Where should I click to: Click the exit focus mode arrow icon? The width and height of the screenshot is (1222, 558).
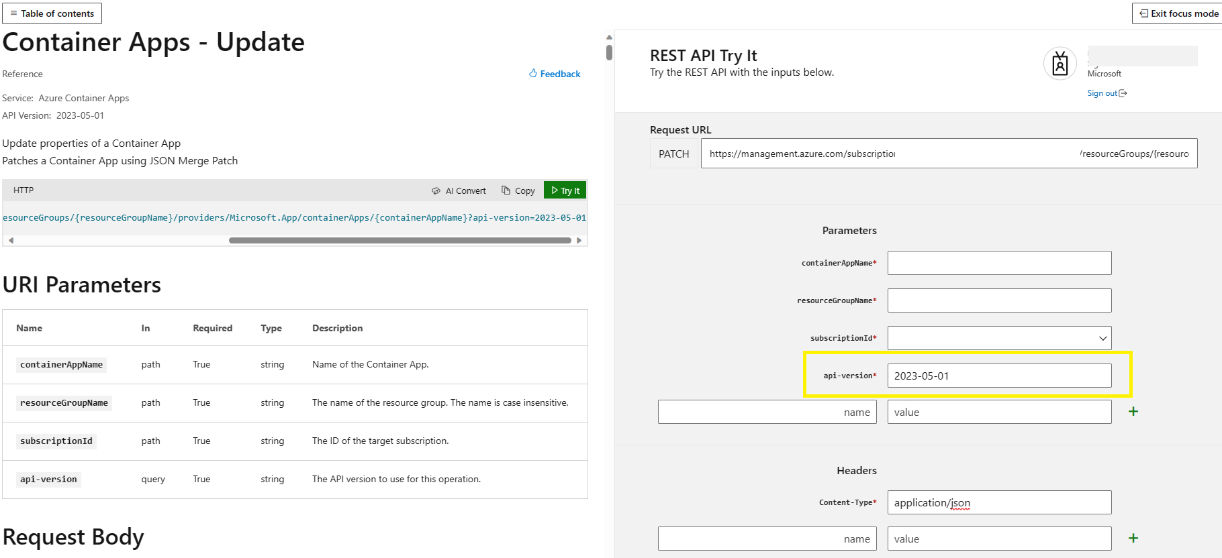pos(1143,13)
